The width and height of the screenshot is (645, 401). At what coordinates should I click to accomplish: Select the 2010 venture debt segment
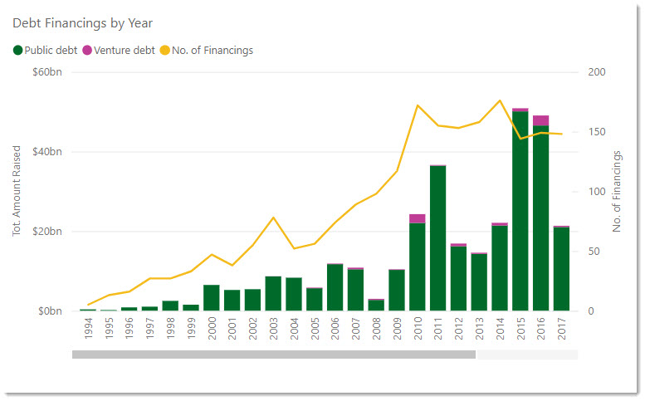tap(418, 218)
